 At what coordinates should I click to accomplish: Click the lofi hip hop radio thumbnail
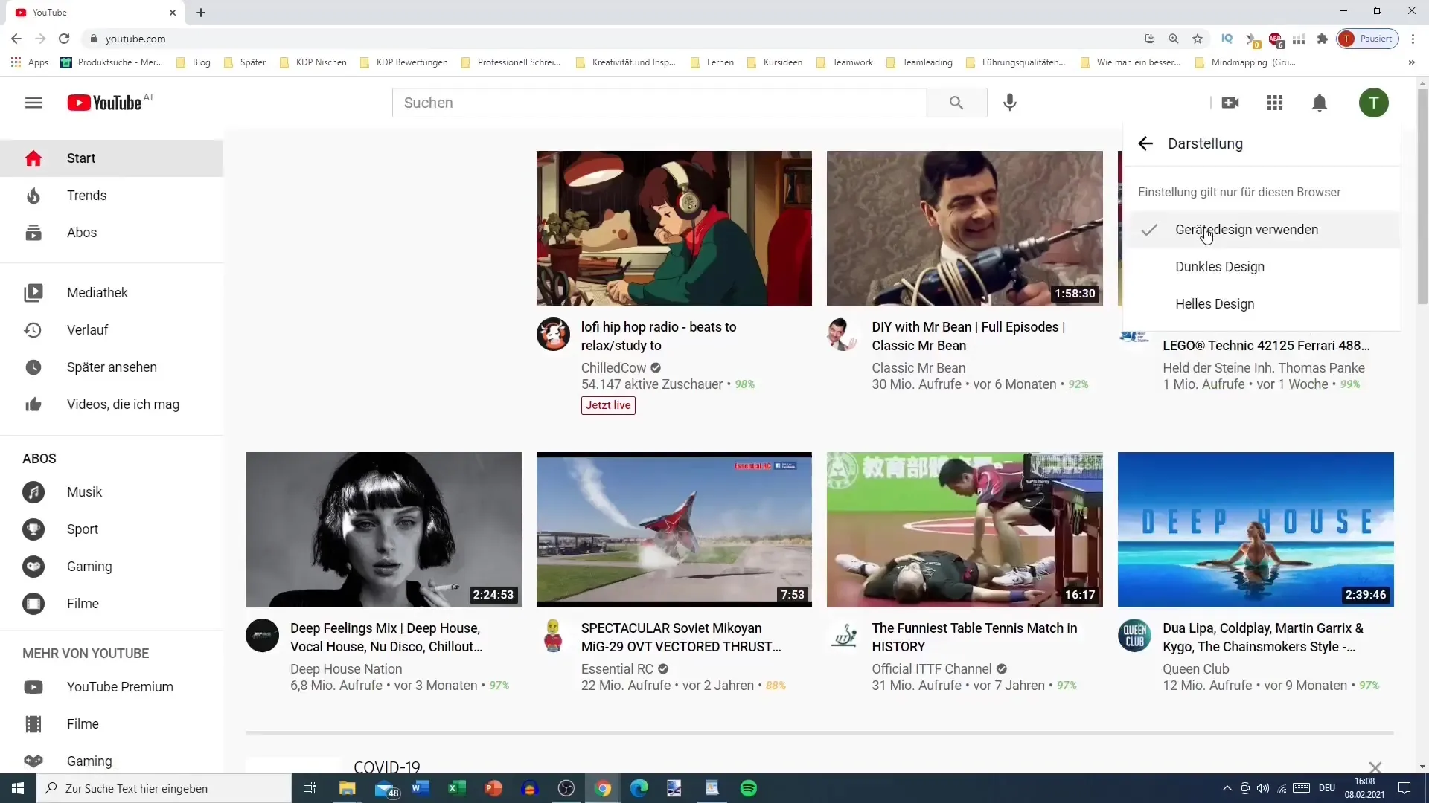click(675, 228)
